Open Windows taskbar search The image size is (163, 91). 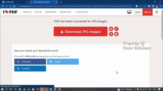(x=7, y=89)
